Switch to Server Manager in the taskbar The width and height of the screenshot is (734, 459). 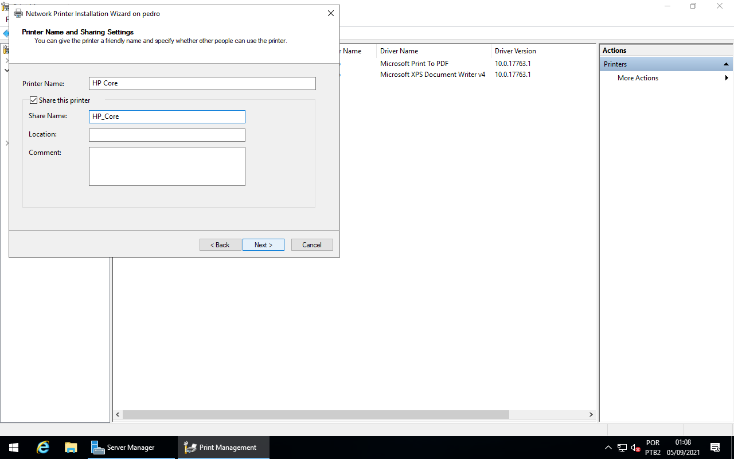(131, 448)
